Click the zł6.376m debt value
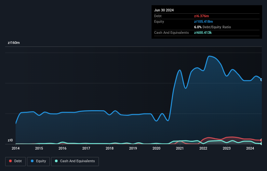267x171 pixels. click(x=201, y=16)
